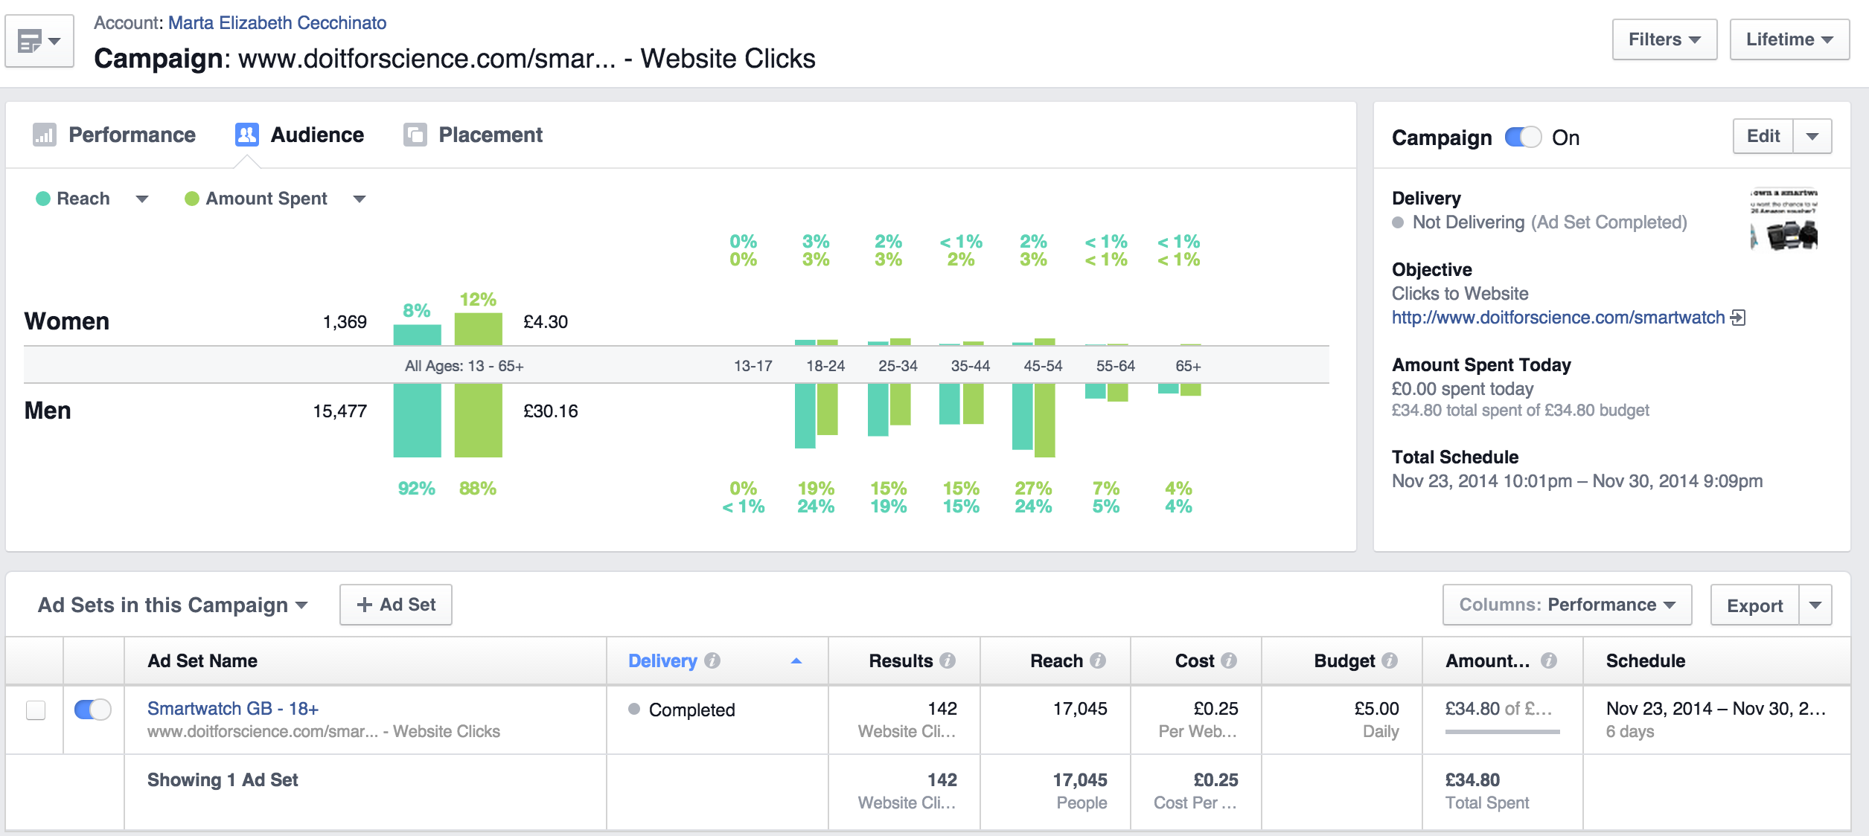This screenshot has width=1869, height=836.
Task: Click the info icon next to Budget
Action: pos(1390,660)
